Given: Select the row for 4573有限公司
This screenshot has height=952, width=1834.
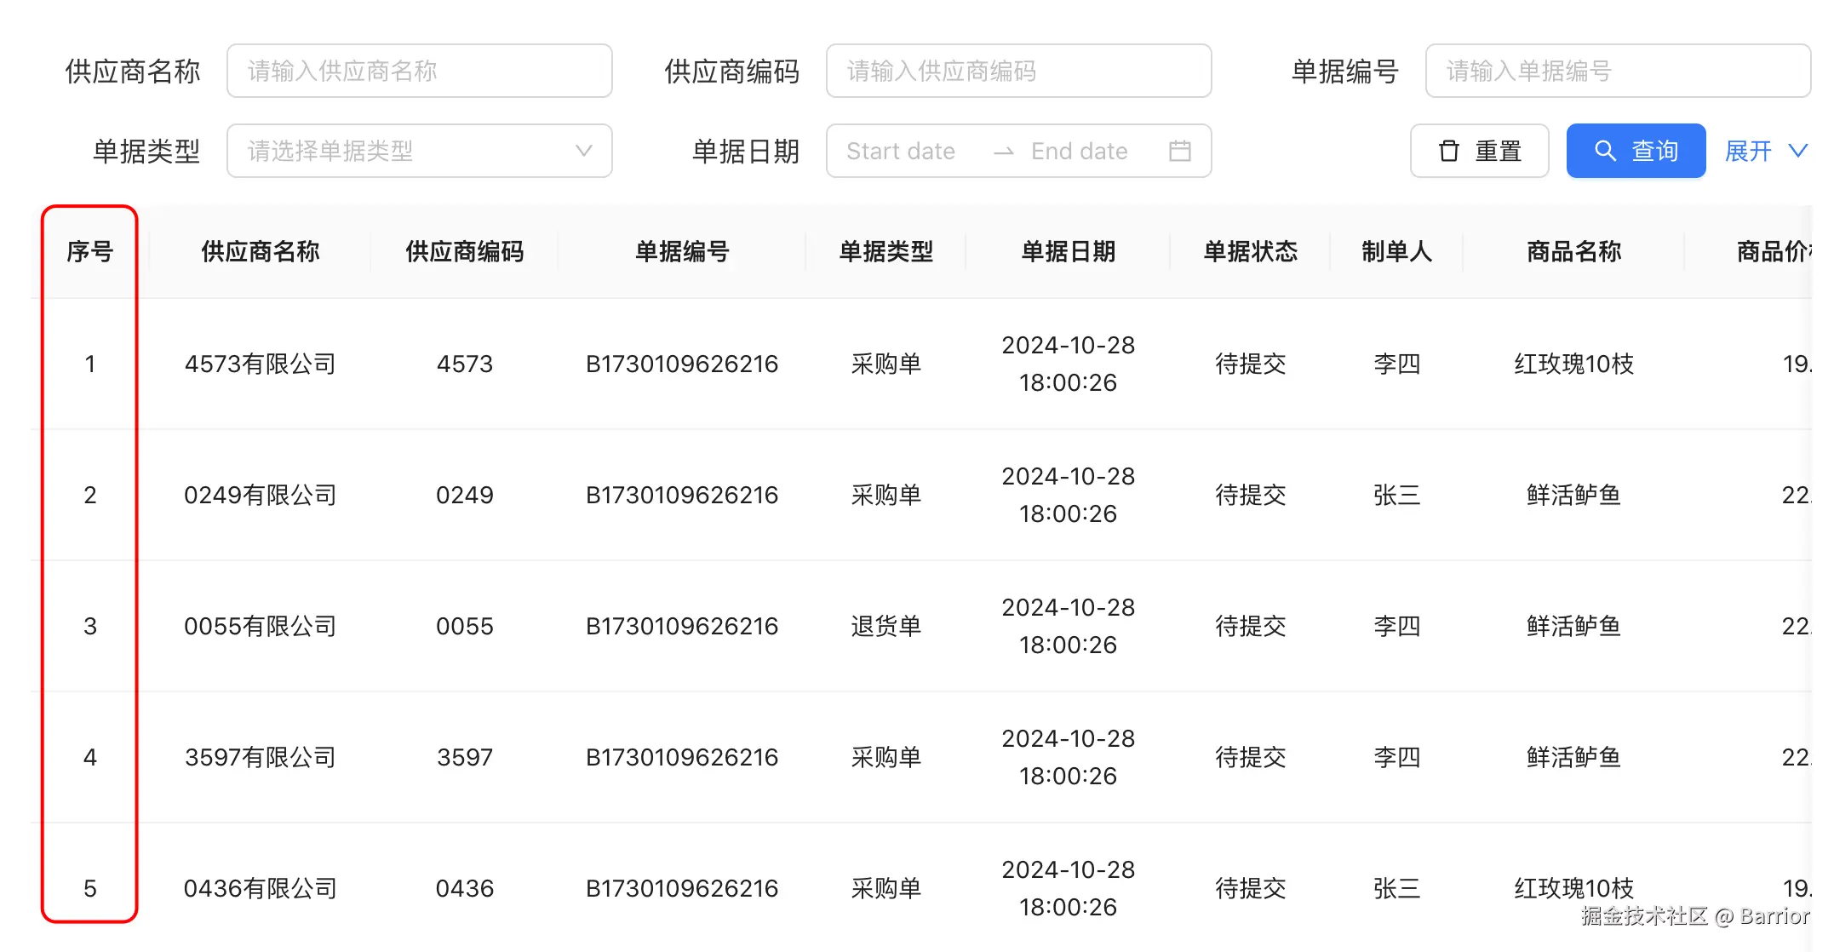Looking at the screenshot, I should [260, 364].
